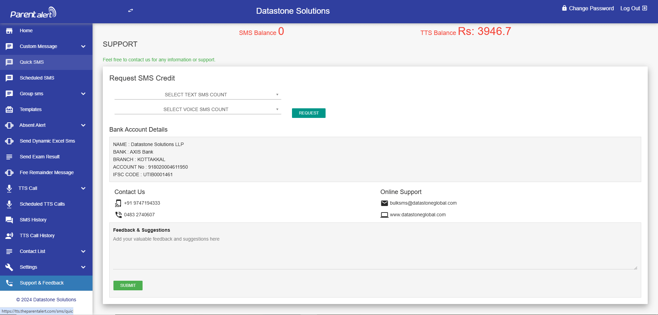Click the Settings wrench icon
This screenshot has width=658, height=315.
[x=9, y=267]
